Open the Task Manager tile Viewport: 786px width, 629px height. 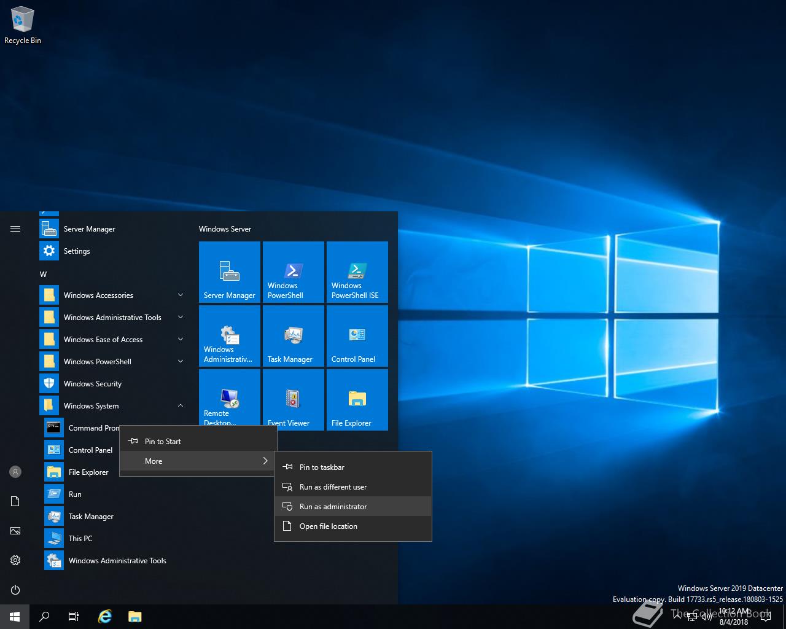point(294,336)
